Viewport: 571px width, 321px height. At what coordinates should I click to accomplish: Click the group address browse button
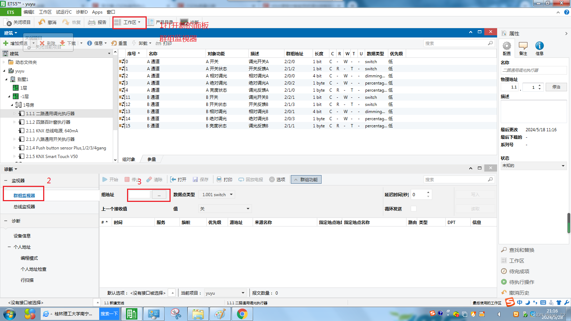point(159,194)
